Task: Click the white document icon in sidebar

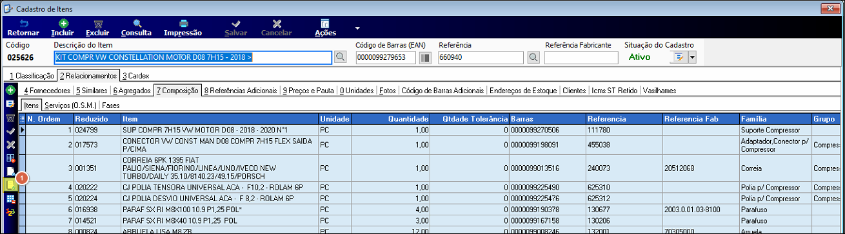Action: click(10, 171)
